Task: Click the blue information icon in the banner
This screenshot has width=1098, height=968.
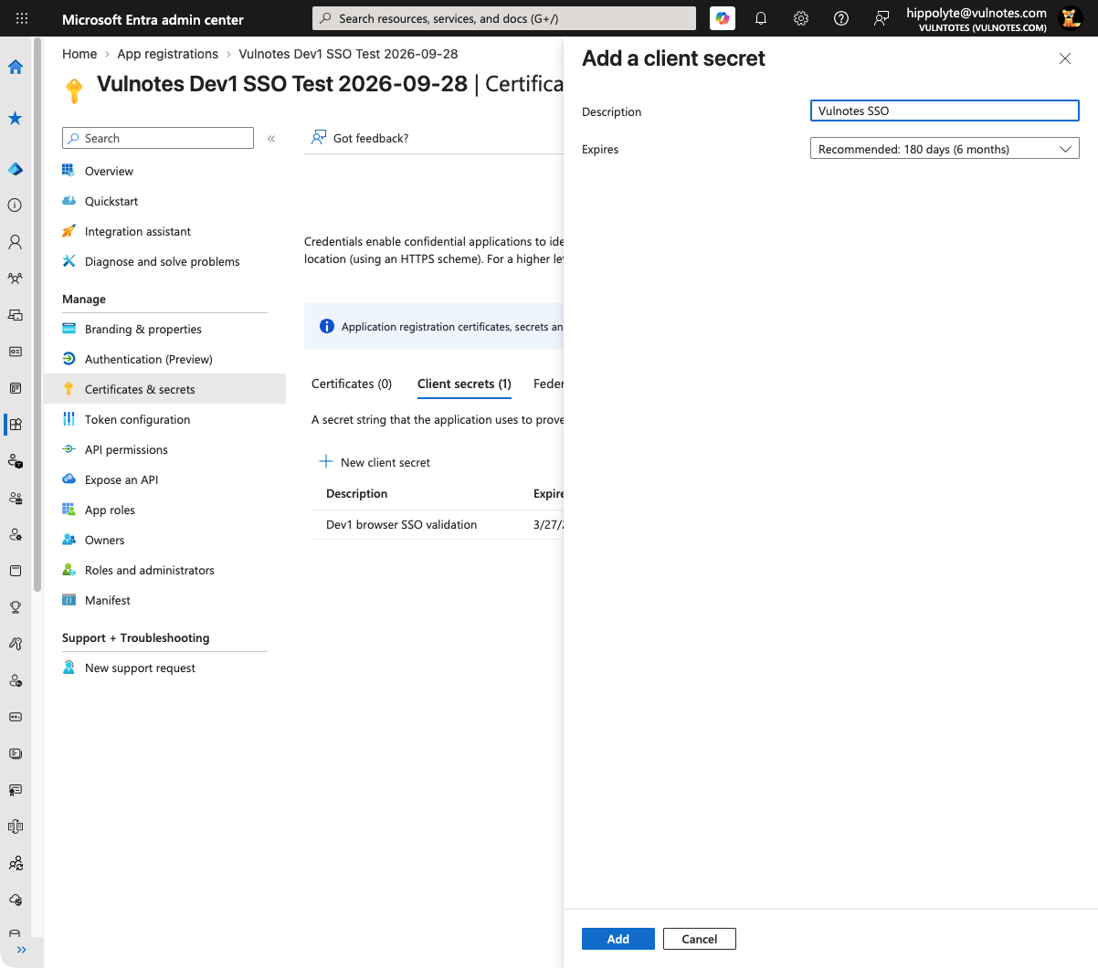Action: pyautogui.click(x=327, y=326)
